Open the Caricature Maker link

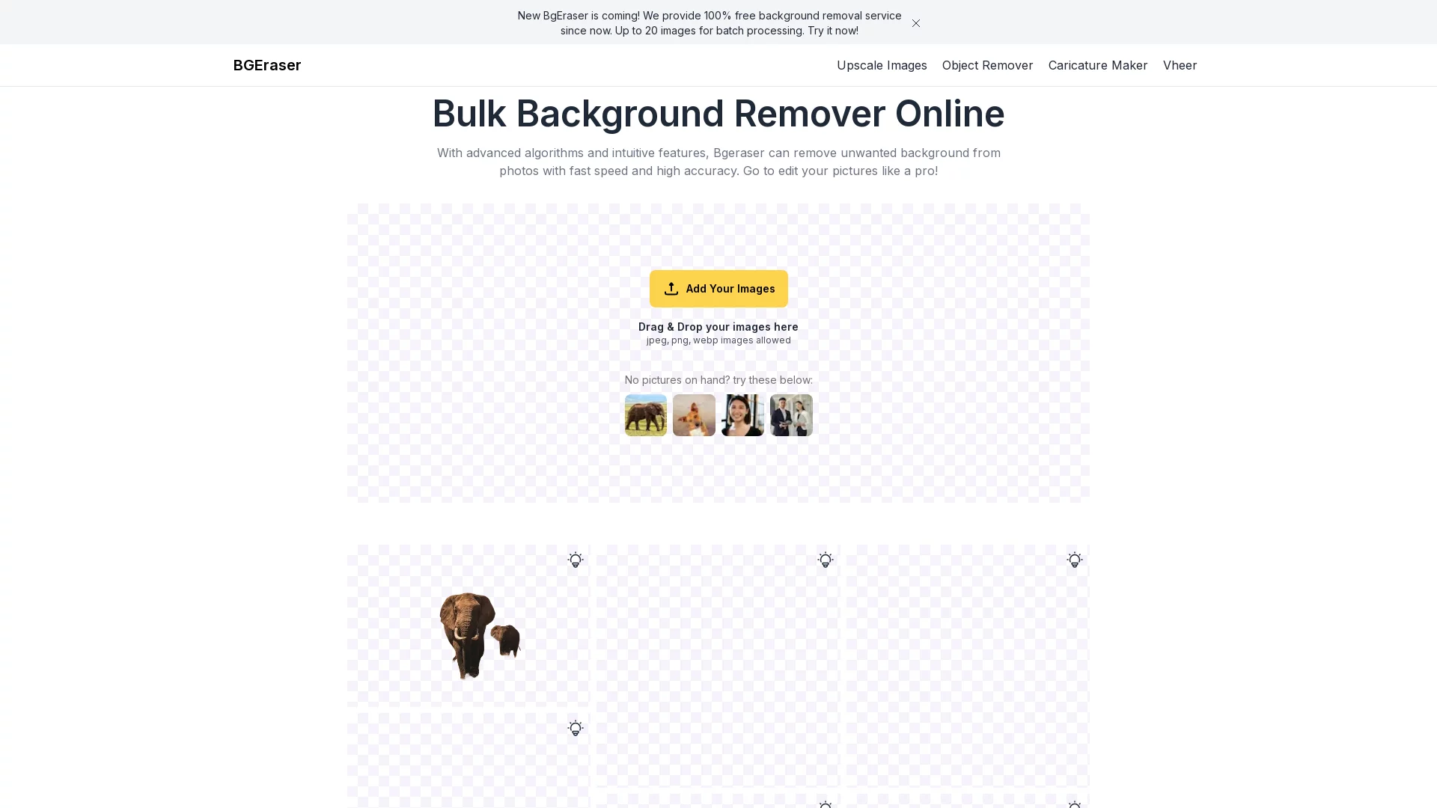point(1097,65)
